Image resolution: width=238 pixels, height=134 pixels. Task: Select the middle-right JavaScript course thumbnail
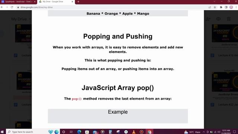tap(225, 82)
